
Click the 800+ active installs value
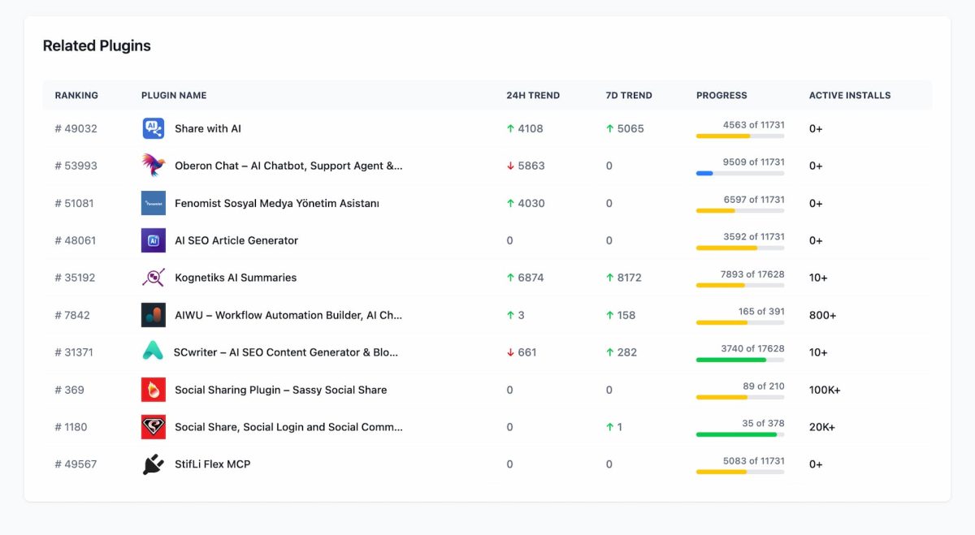pos(822,315)
